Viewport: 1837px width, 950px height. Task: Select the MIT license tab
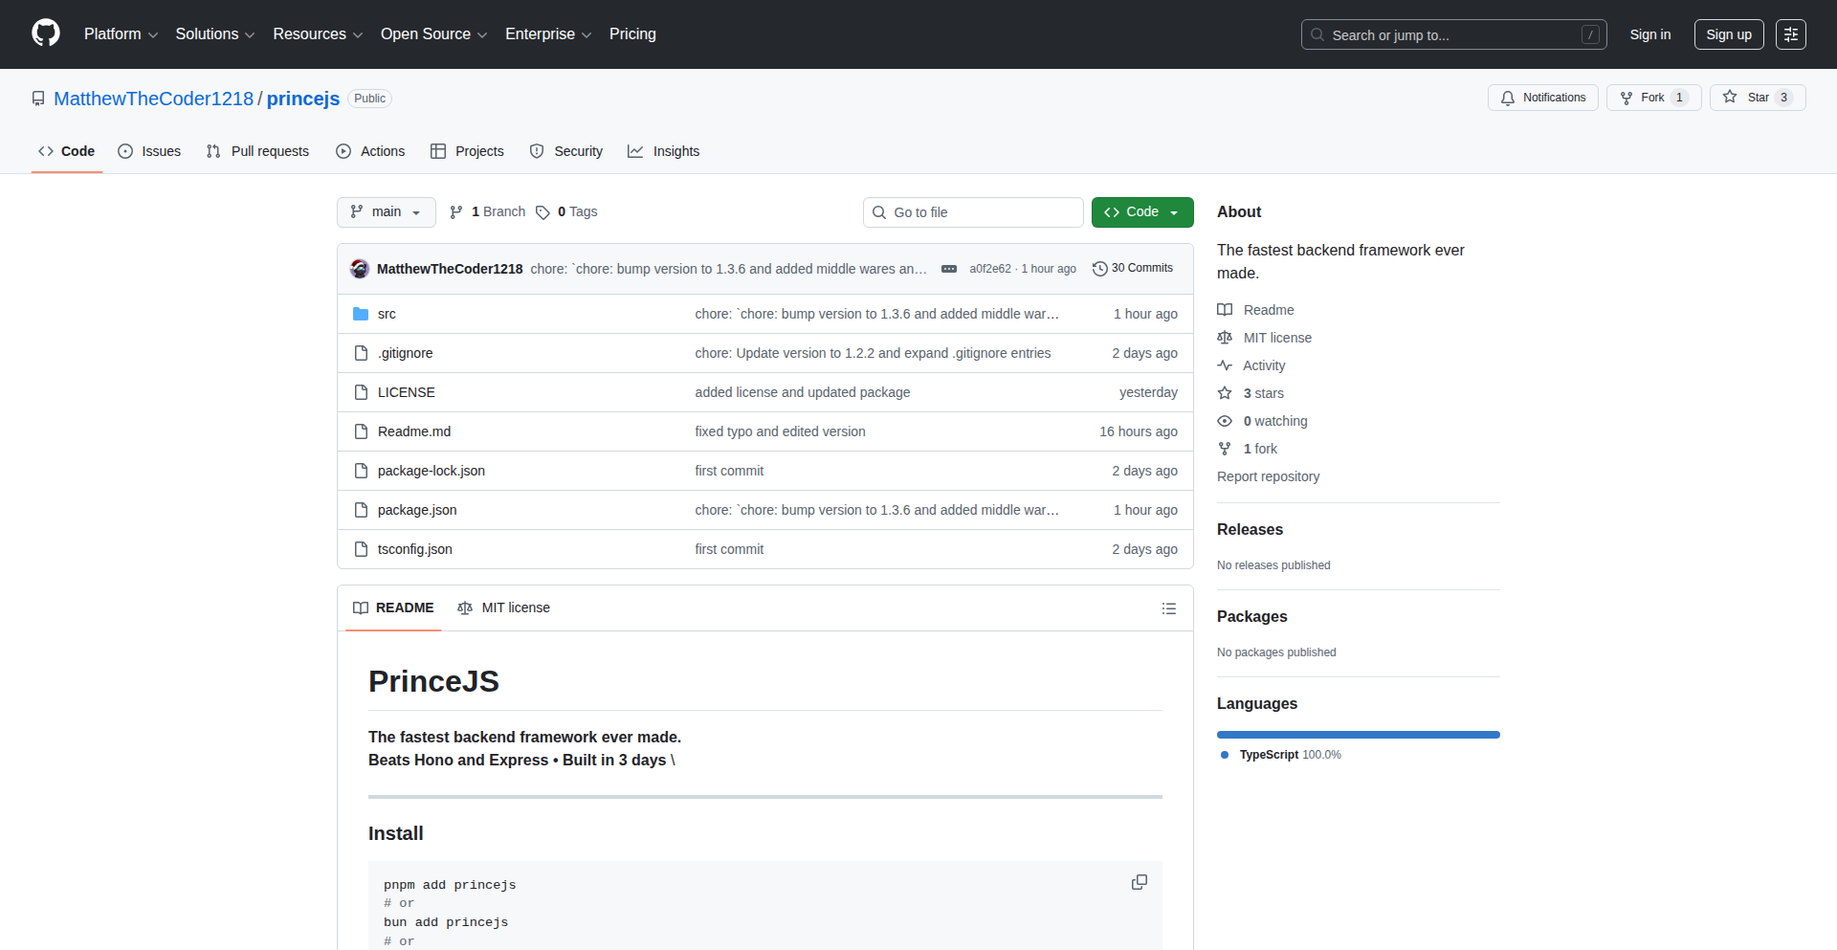pyautogui.click(x=504, y=608)
